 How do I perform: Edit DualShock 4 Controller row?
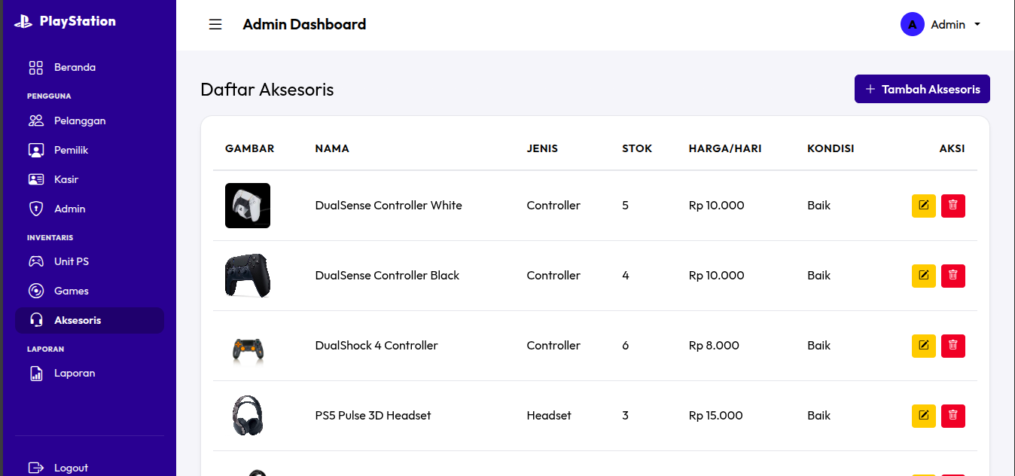tap(924, 346)
